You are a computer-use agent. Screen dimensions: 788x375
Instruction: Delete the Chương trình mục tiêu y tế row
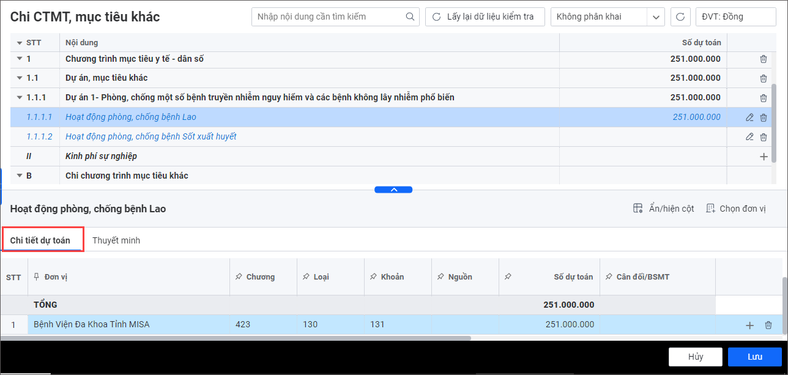point(763,59)
